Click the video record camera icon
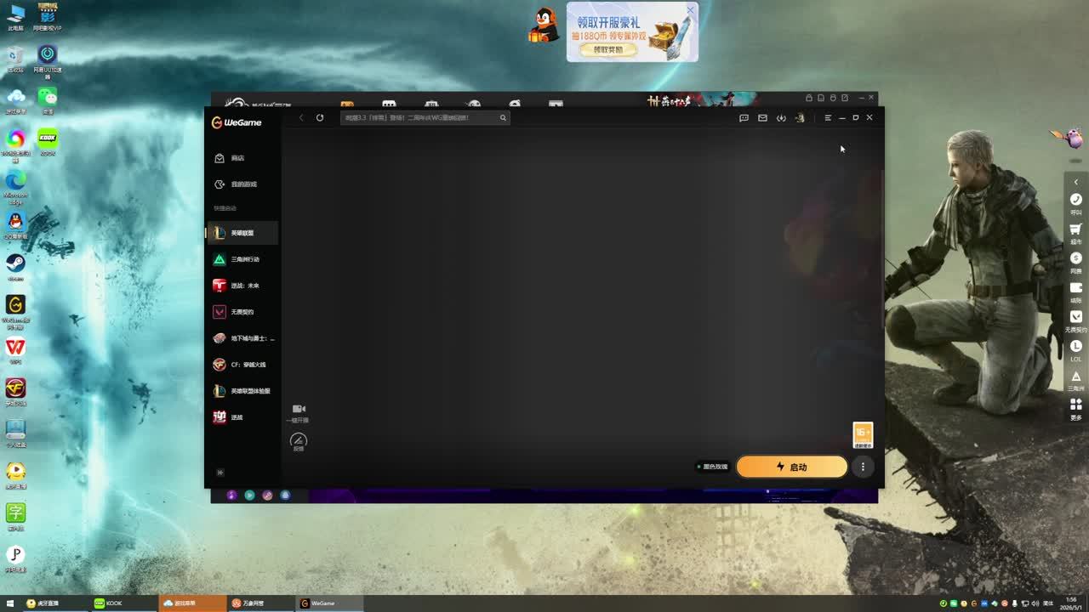 299,410
